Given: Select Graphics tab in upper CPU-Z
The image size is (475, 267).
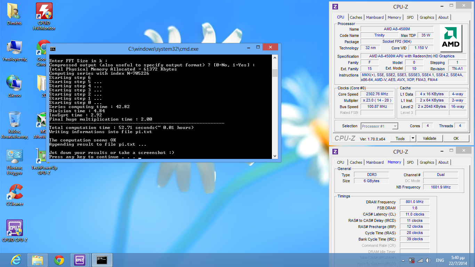Looking at the screenshot, I should 427,17.
